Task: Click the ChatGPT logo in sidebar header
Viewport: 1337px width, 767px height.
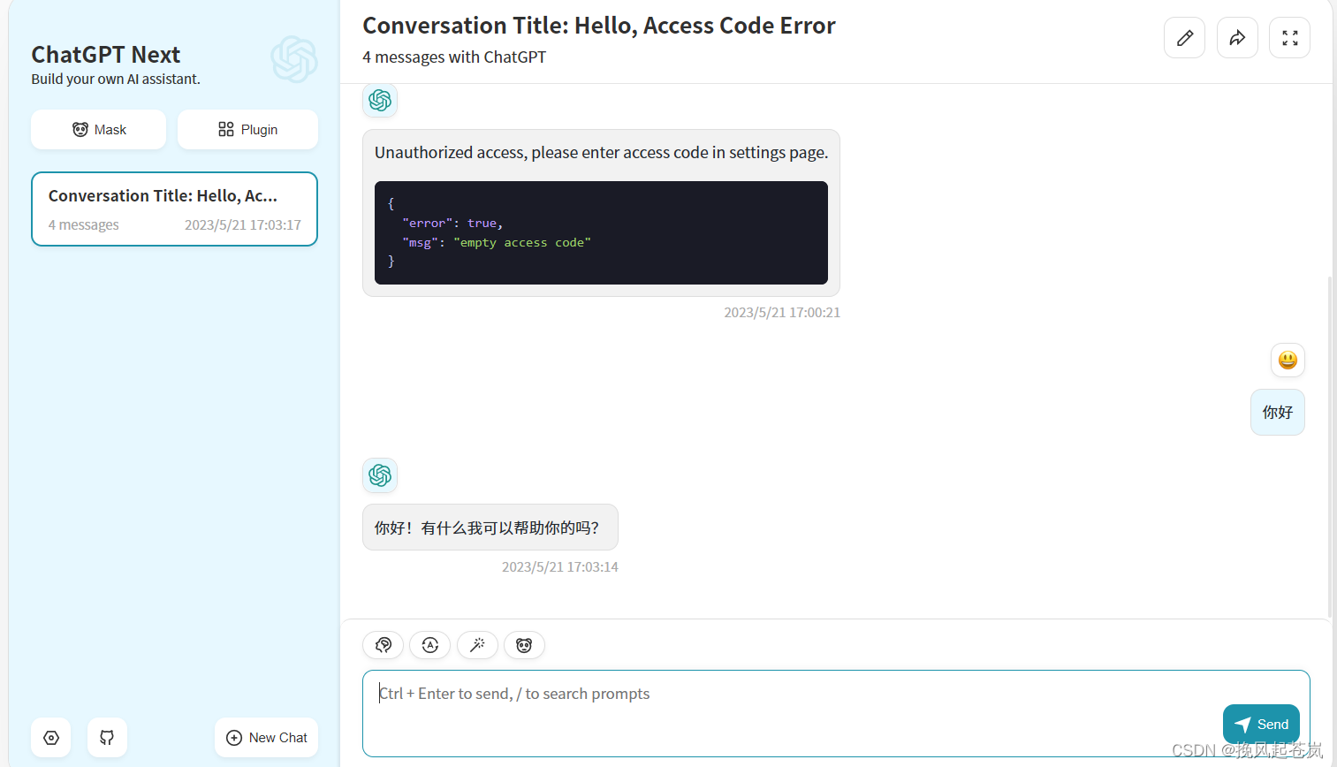Action: (x=294, y=59)
